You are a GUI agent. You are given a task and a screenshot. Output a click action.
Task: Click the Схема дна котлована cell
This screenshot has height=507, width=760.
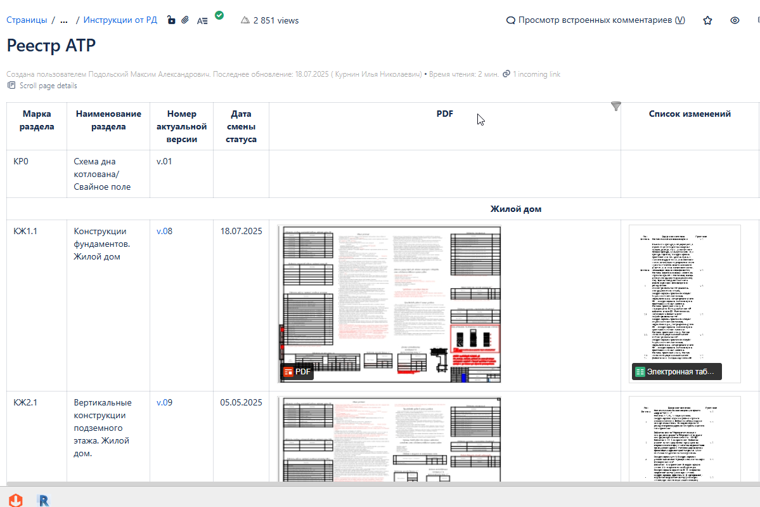(108, 174)
